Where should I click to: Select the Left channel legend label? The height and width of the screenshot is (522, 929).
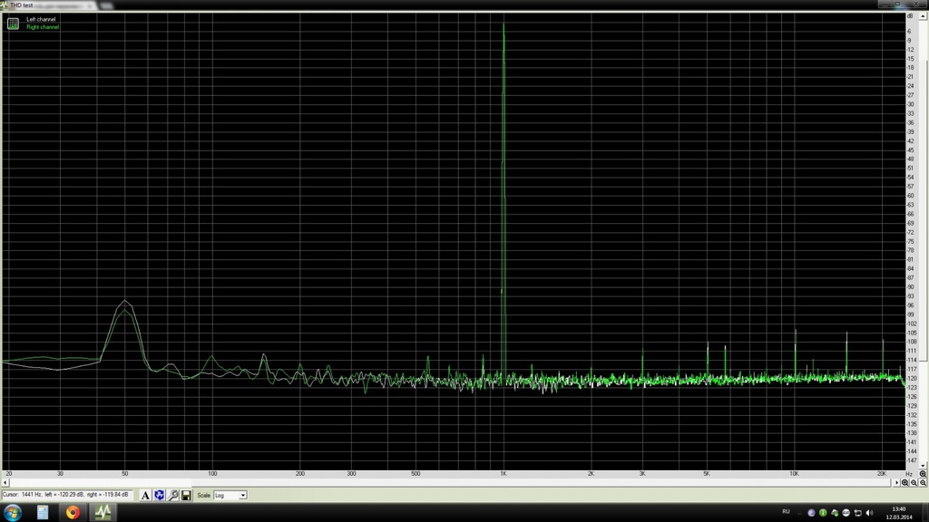(43, 19)
